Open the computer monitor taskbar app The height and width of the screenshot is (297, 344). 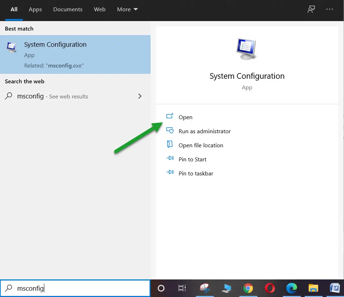[x=226, y=288]
